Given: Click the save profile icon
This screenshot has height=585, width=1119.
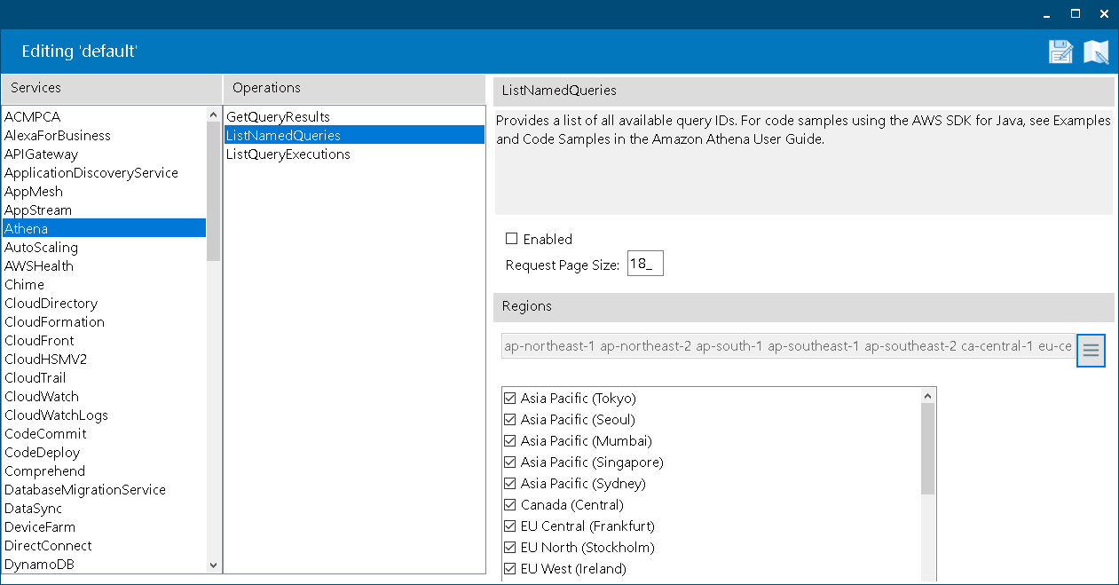Looking at the screenshot, I should tap(1060, 51).
